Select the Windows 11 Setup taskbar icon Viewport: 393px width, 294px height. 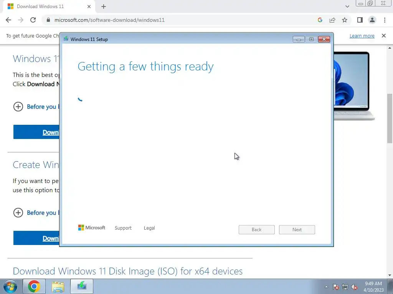[x=82, y=286]
